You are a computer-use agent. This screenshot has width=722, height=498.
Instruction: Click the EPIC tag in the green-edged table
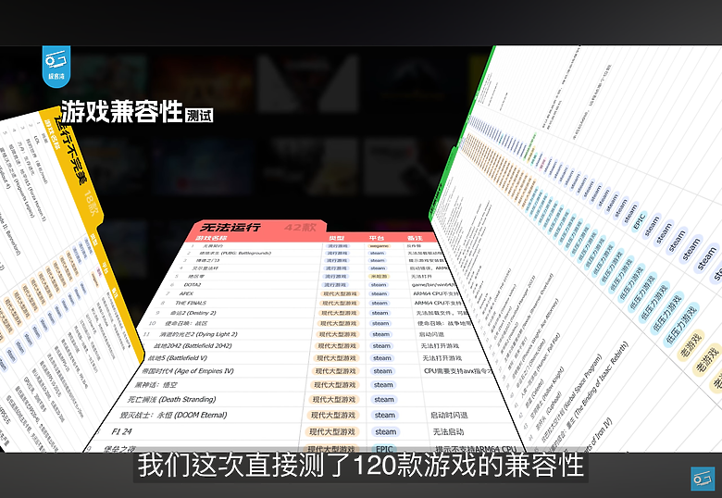click(x=640, y=220)
